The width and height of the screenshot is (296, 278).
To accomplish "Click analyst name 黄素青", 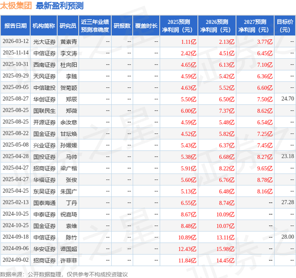I will (x=69, y=42).
